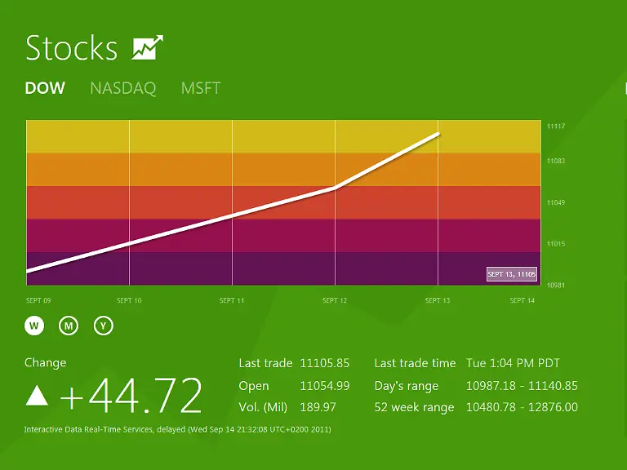
Task: Switch to the NASDAQ tab
Action: pyautogui.click(x=123, y=88)
